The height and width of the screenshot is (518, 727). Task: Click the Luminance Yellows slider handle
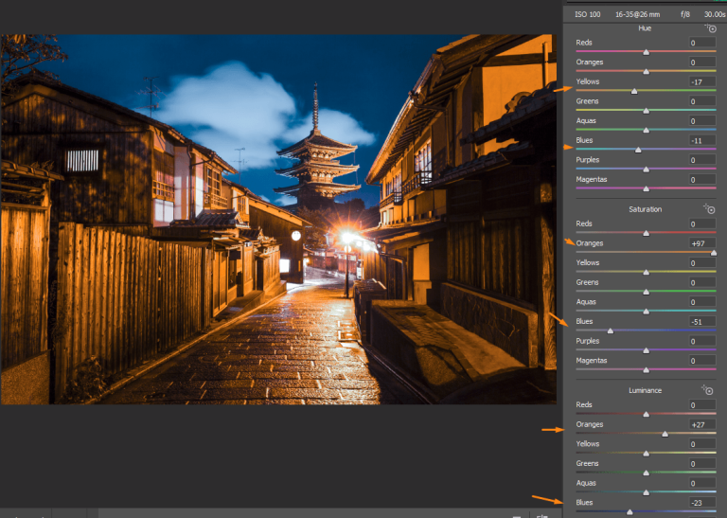(x=646, y=454)
